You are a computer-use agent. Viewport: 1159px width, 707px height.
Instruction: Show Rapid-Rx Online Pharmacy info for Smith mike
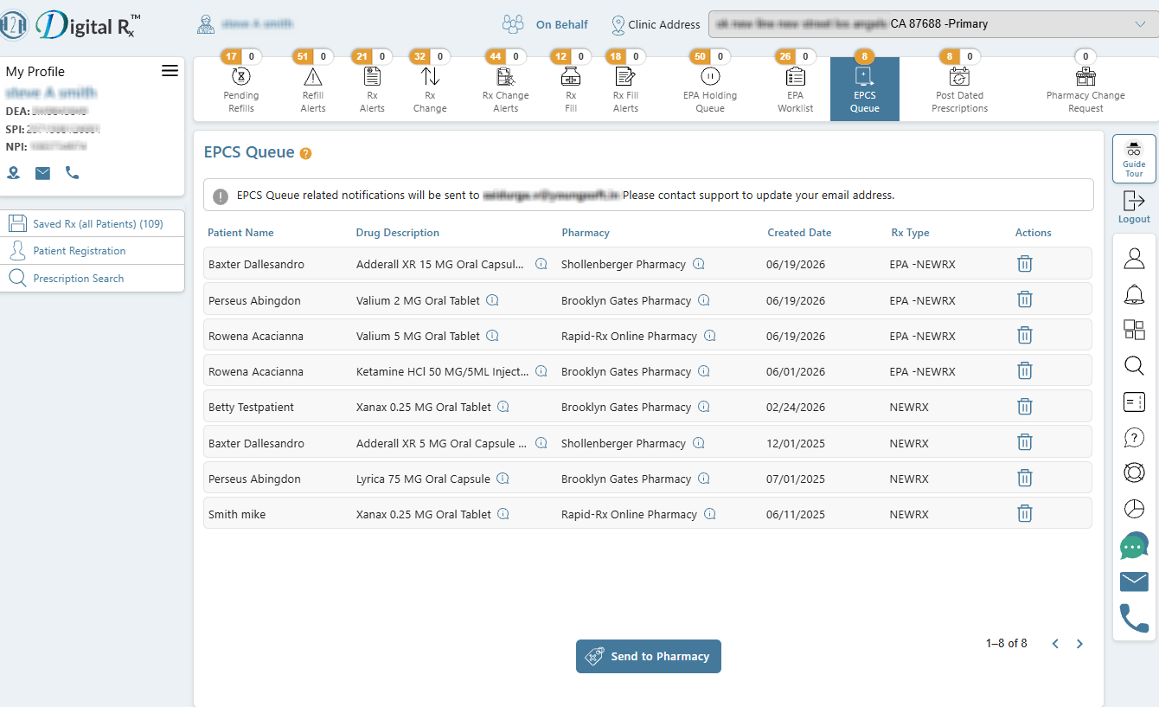click(x=710, y=514)
